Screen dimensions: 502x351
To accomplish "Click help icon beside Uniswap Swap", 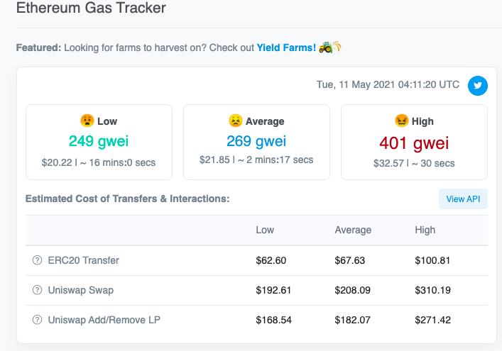I will click(x=38, y=290).
